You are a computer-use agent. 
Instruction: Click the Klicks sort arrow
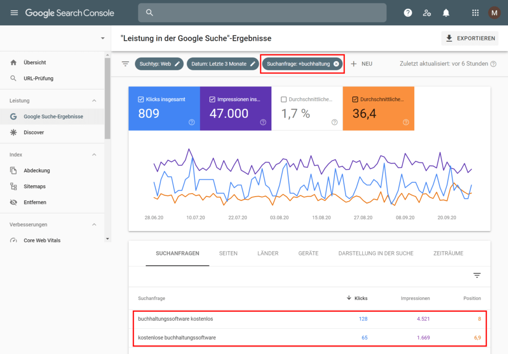point(349,297)
